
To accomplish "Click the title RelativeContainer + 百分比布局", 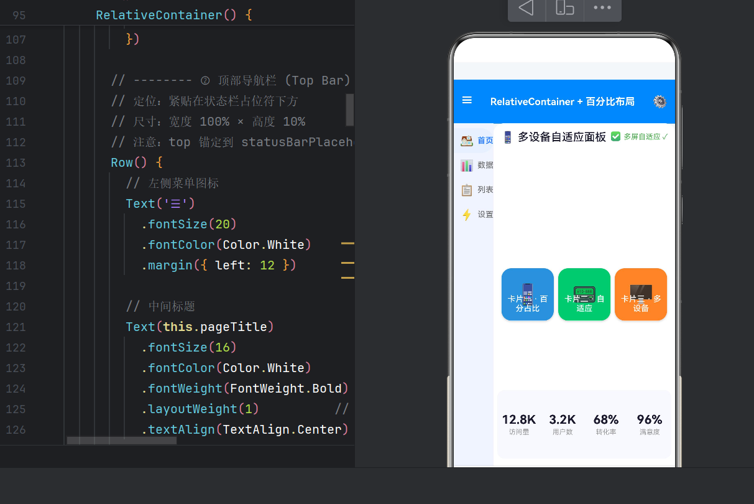I will 563,101.
